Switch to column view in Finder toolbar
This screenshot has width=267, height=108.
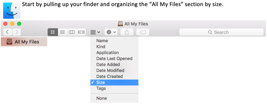coord(72,32)
